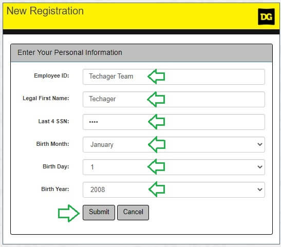Focus the Employee ID input field

[174, 77]
